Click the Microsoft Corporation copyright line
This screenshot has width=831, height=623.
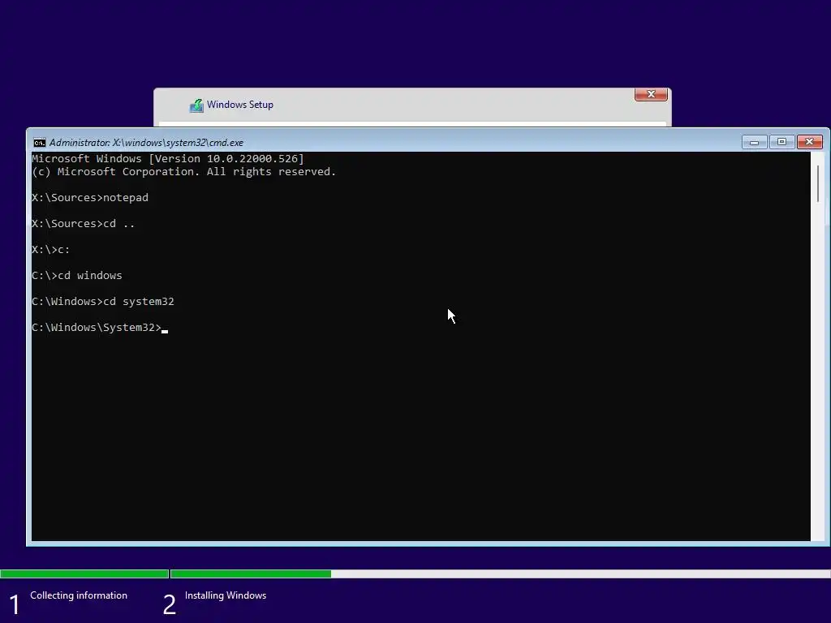[x=184, y=172]
